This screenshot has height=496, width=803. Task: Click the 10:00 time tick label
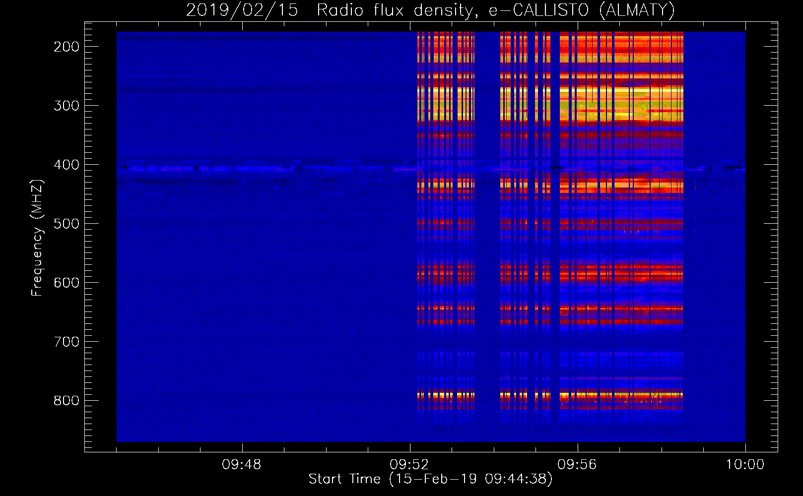745,465
